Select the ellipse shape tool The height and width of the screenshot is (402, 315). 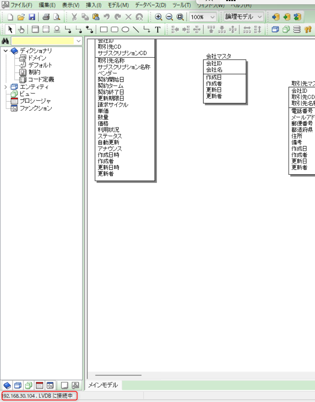coord(125,29)
